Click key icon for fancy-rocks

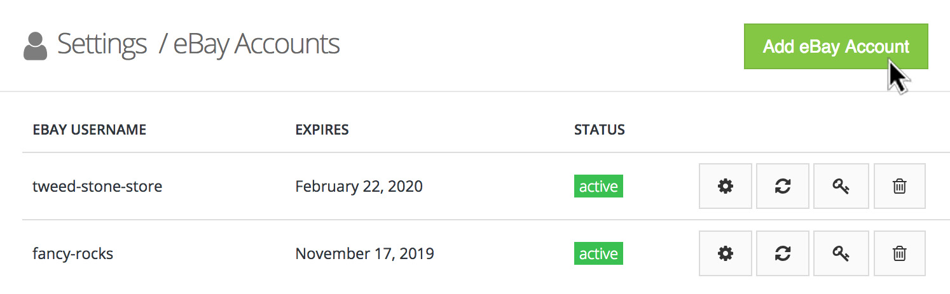point(841,253)
